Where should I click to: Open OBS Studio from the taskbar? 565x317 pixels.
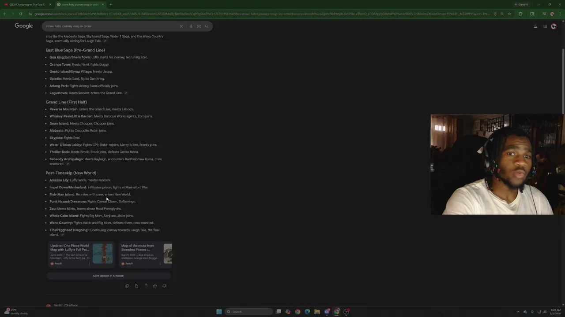click(347, 312)
